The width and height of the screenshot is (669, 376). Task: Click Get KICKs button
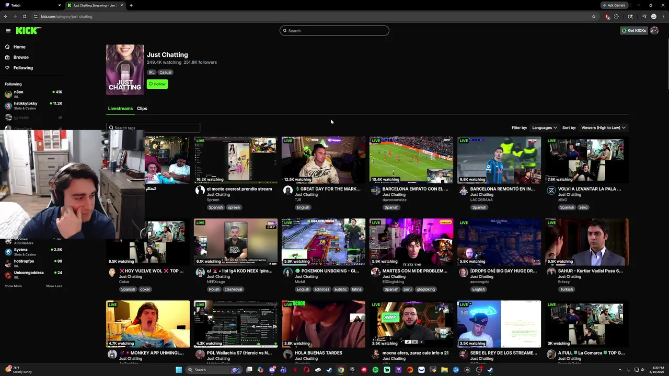tap(634, 31)
